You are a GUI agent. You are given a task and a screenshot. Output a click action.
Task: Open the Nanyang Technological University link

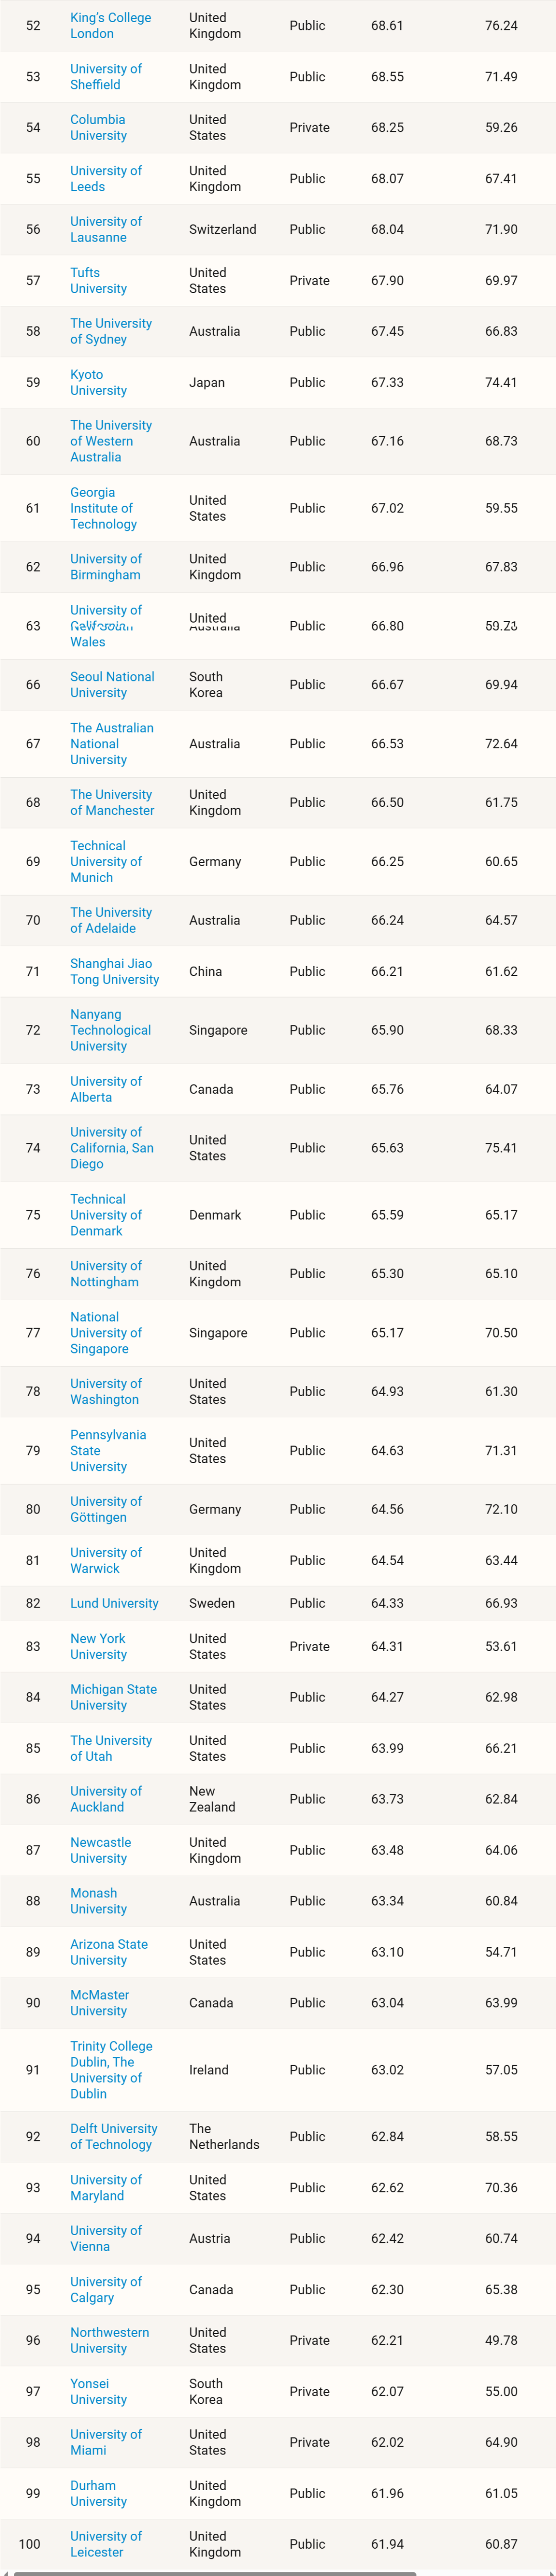point(110,1030)
